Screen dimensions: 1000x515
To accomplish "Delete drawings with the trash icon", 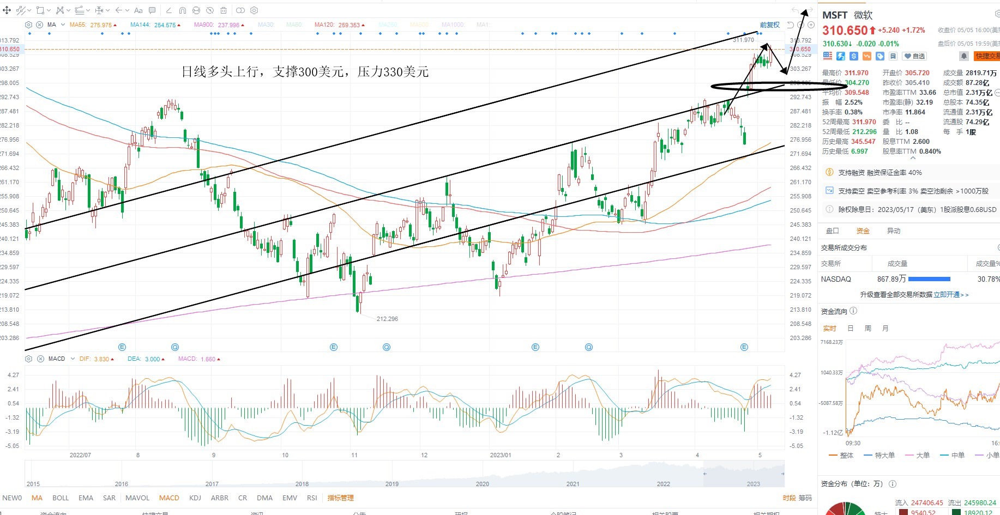I will (x=224, y=10).
